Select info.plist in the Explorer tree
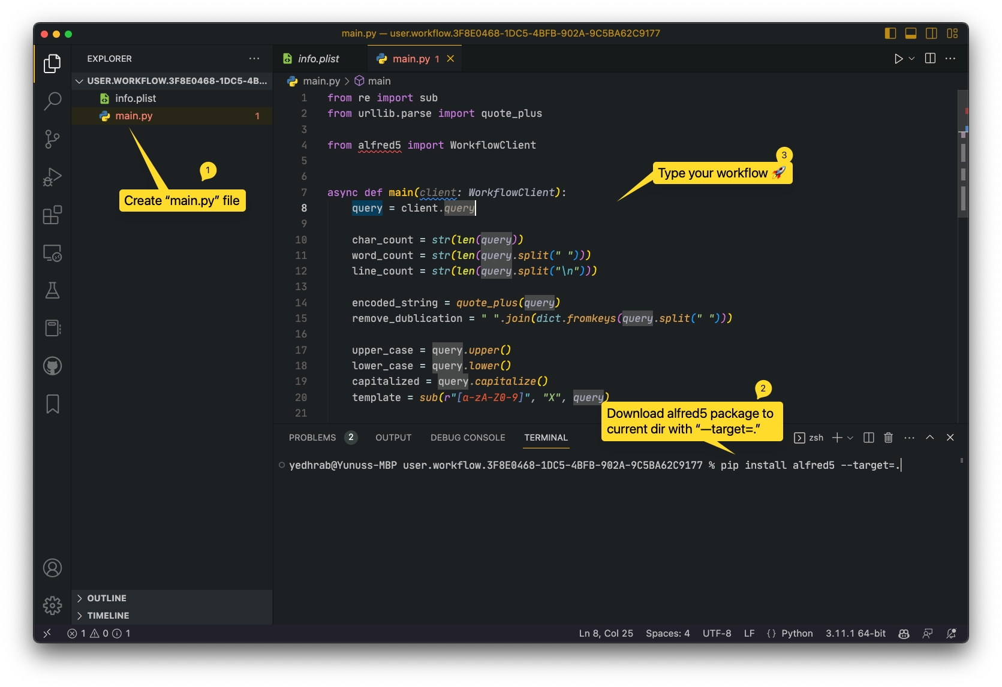 point(136,98)
